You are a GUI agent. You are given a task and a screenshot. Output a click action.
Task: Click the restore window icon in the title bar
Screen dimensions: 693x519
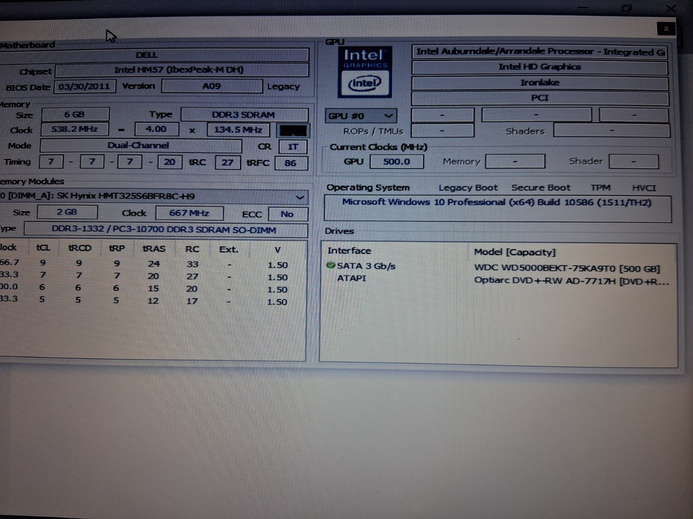coord(627,8)
